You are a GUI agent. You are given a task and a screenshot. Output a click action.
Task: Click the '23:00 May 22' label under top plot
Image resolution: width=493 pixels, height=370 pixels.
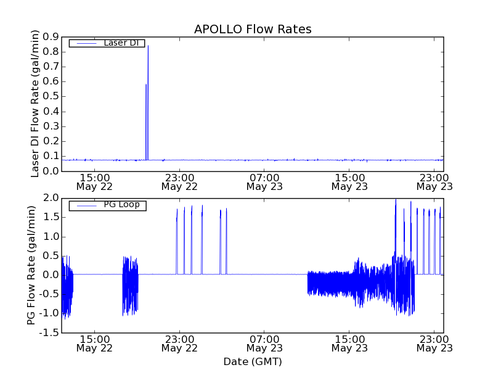[x=179, y=182]
